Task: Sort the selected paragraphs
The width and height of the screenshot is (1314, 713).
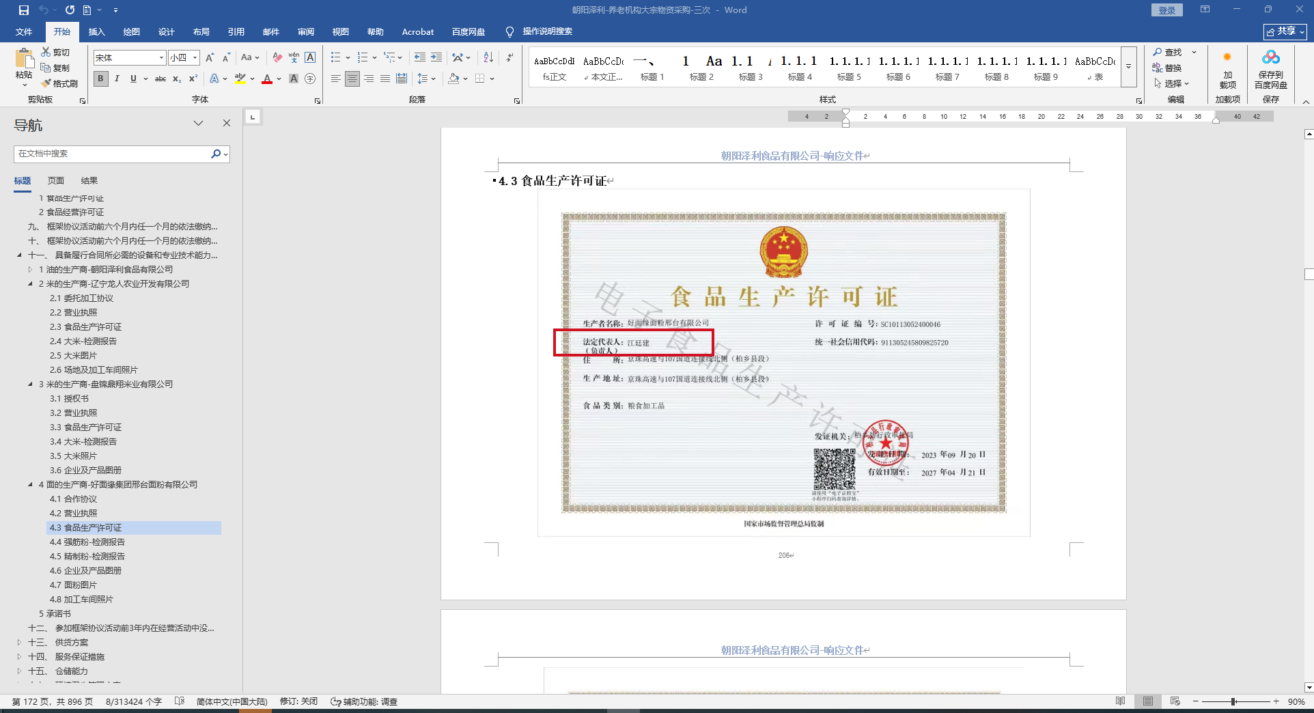Action: pyautogui.click(x=488, y=57)
